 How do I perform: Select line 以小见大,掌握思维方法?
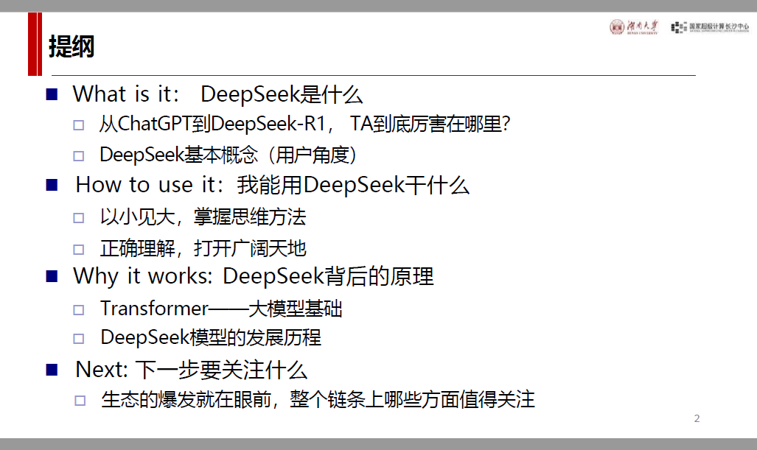(203, 217)
